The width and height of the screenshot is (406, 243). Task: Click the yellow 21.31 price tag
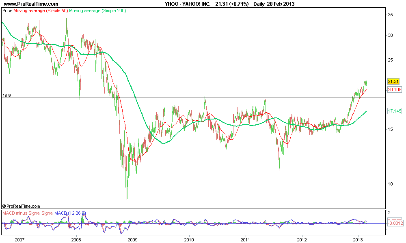click(393, 81)
